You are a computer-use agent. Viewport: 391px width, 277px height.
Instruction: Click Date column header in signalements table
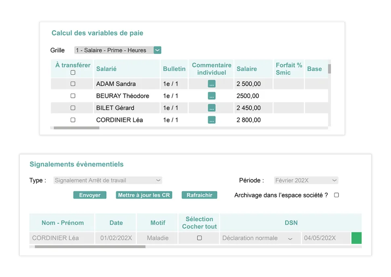(116, 222)
